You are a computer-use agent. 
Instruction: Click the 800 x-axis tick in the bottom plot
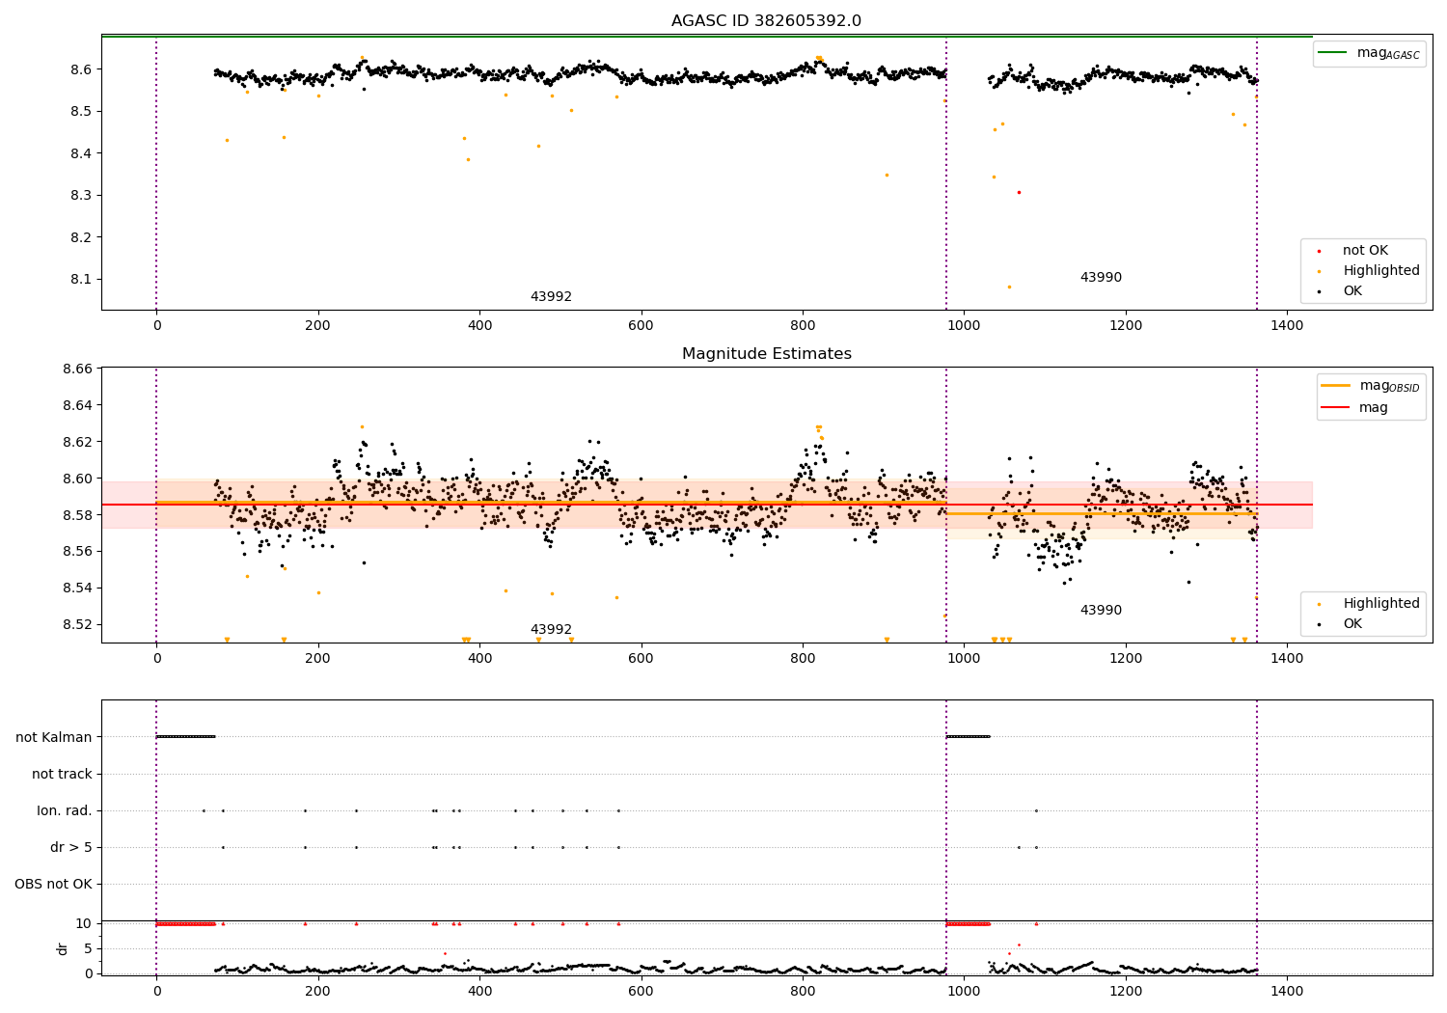tap(803, 990)
